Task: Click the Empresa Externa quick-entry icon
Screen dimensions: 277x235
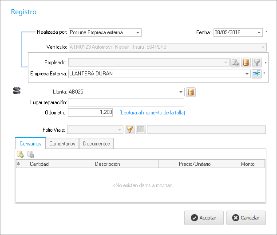Action: [257, 74]
